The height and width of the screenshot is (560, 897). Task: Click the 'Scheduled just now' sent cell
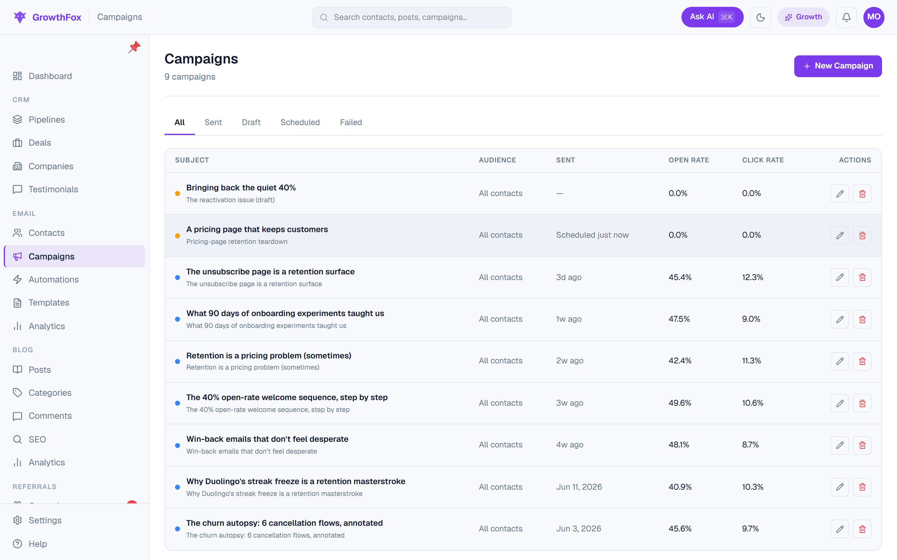(x=592, y=235)
